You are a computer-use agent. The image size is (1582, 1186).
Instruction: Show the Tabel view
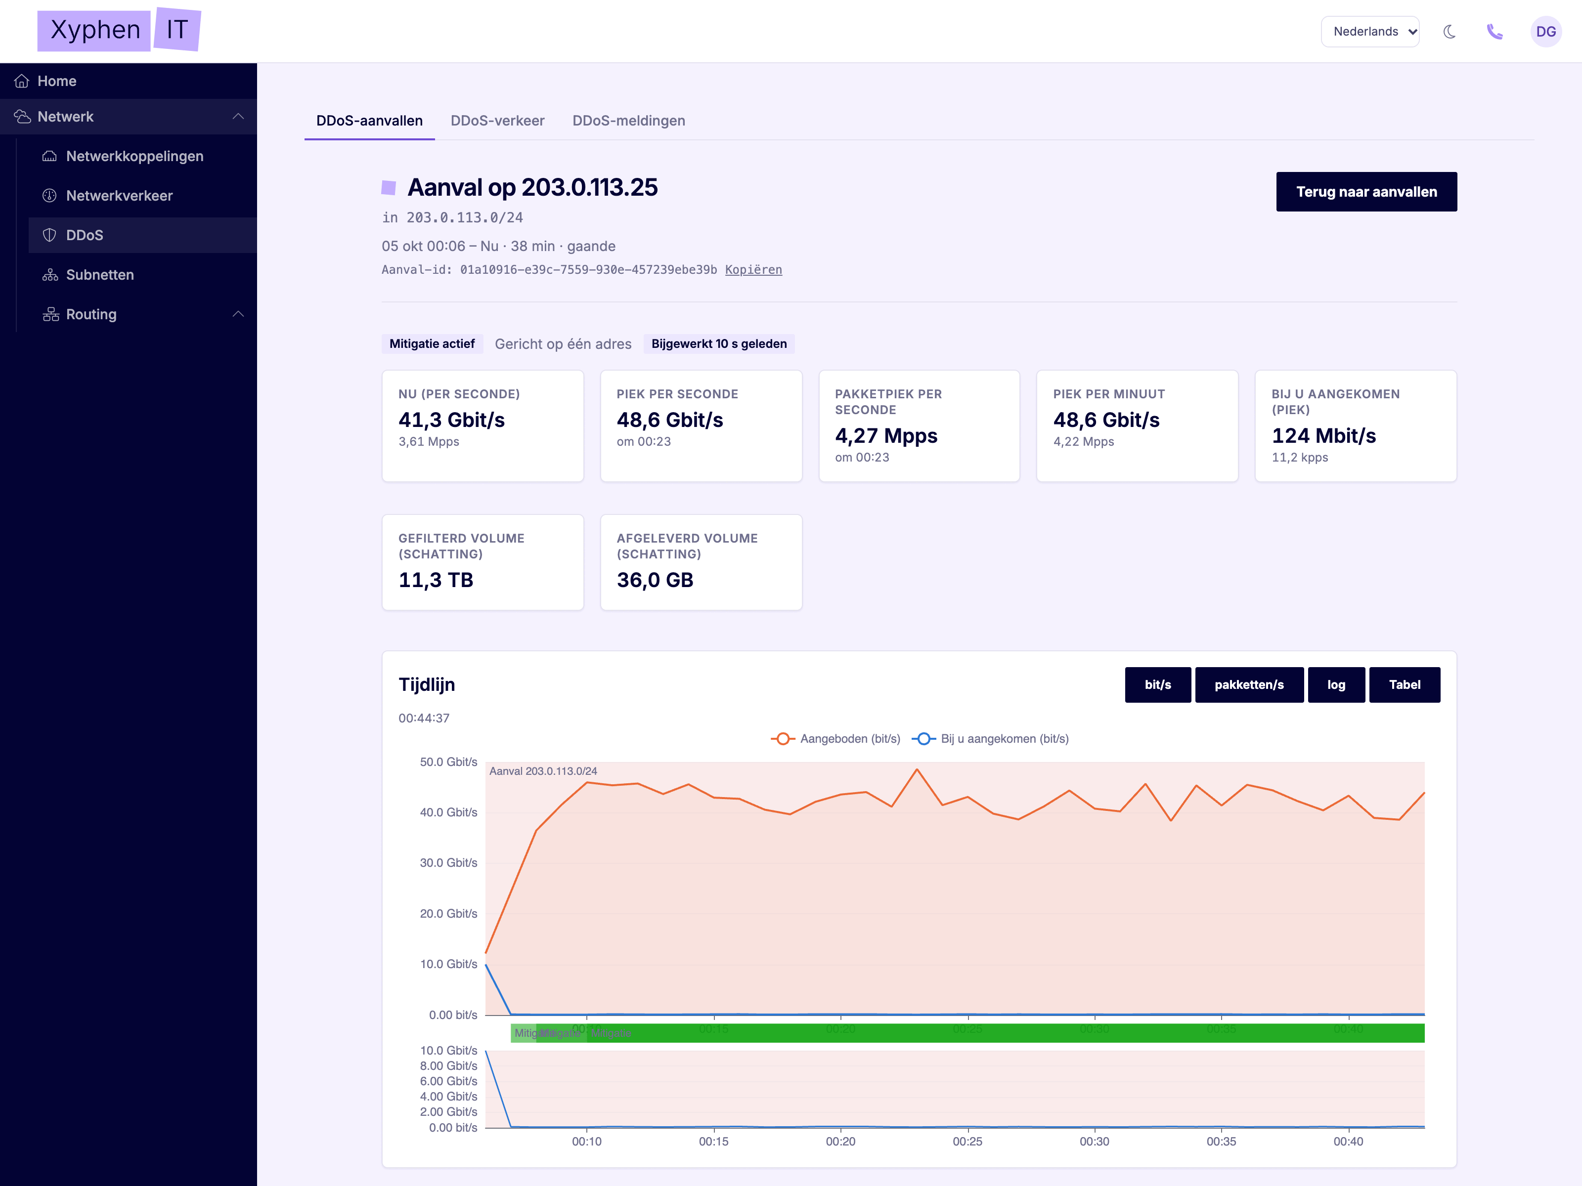point(1404,685)
